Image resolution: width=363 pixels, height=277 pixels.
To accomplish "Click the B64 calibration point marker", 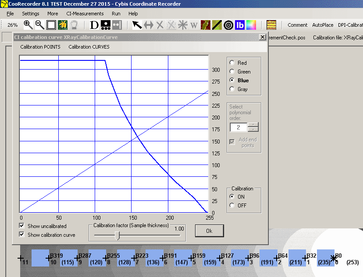I will click(276, 258).
